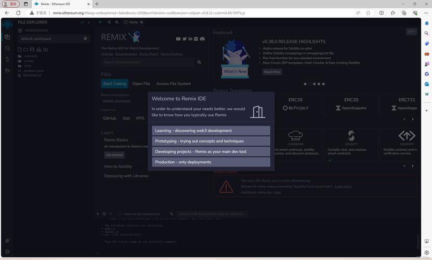This screenshot has height=260, width=432.
Task: Click the Open File button
Action: [141, 84]
